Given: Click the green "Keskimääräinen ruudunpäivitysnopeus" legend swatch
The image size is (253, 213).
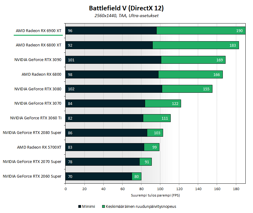Looking at the screenshot, I should coord(103,206).
